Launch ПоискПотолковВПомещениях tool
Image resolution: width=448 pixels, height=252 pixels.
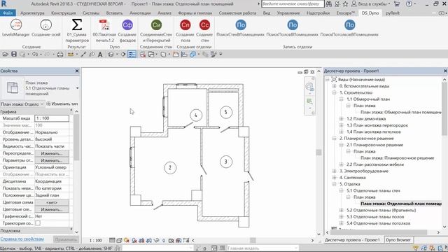[x=349, y=28]
